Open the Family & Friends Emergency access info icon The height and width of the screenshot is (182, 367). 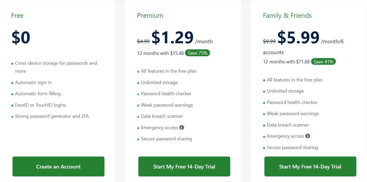(x=308, y=136)
